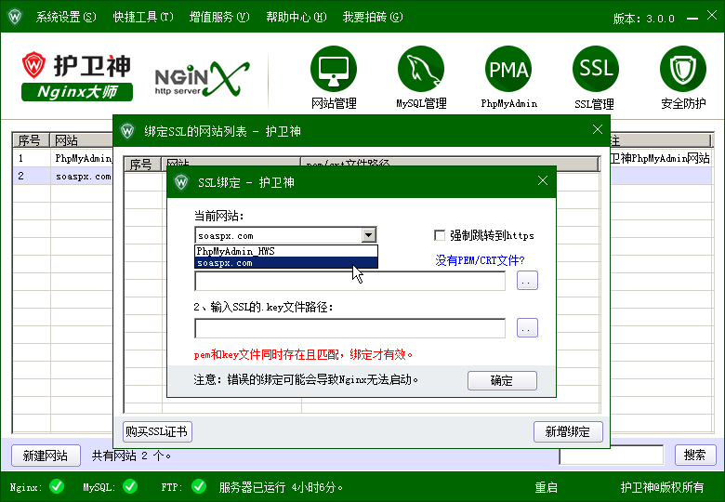Launch the PhpMyAdmin PMA icon
This screenshot has height=502, width=725.
[508, 70]
